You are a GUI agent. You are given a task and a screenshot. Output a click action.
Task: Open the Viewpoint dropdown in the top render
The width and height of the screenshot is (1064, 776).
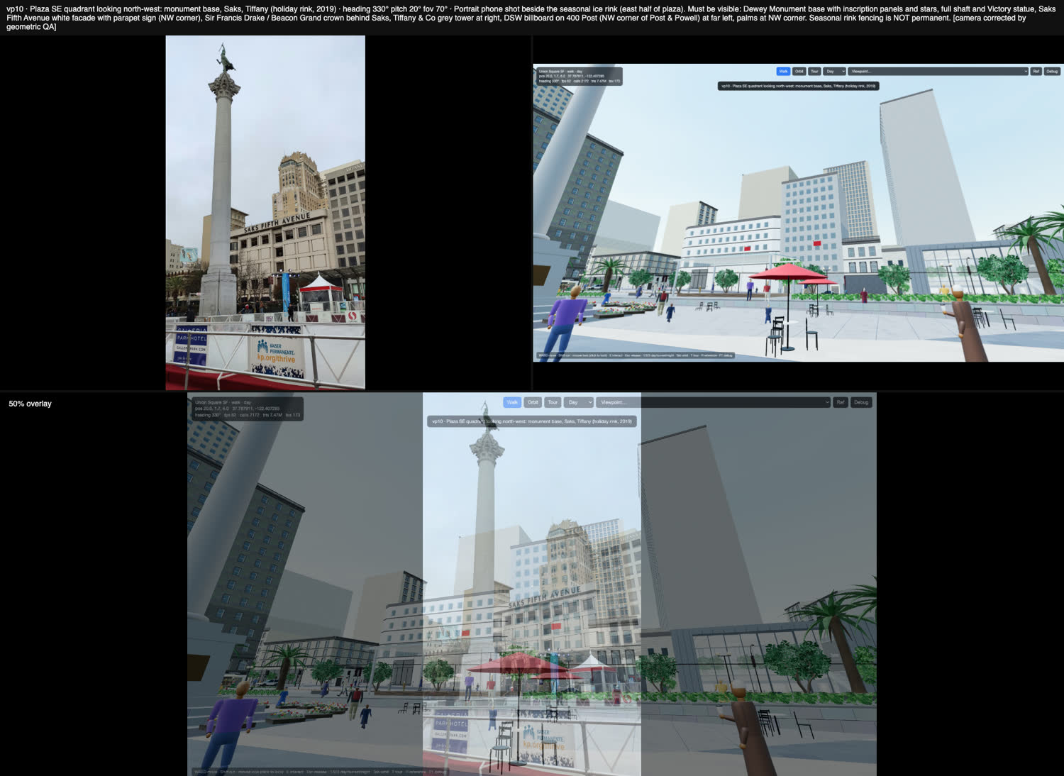[x=938, y=72]
